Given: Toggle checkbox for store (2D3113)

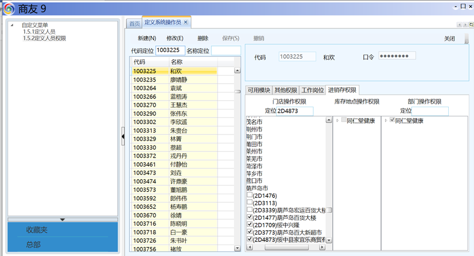Looking at the screenshot, I should point(249,202).
